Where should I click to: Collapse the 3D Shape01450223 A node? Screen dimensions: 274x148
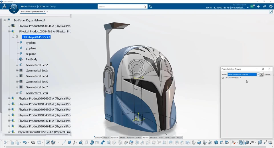13,37
